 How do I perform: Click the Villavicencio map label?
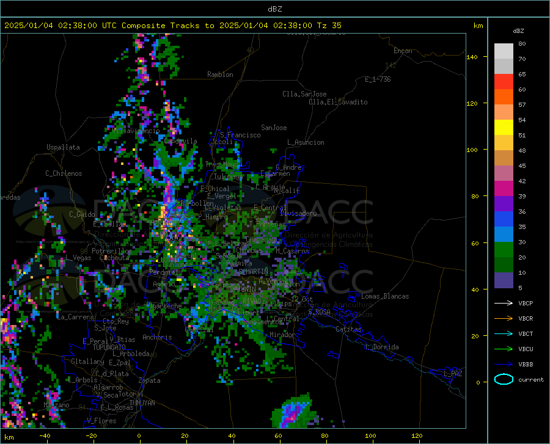(136, 131)
